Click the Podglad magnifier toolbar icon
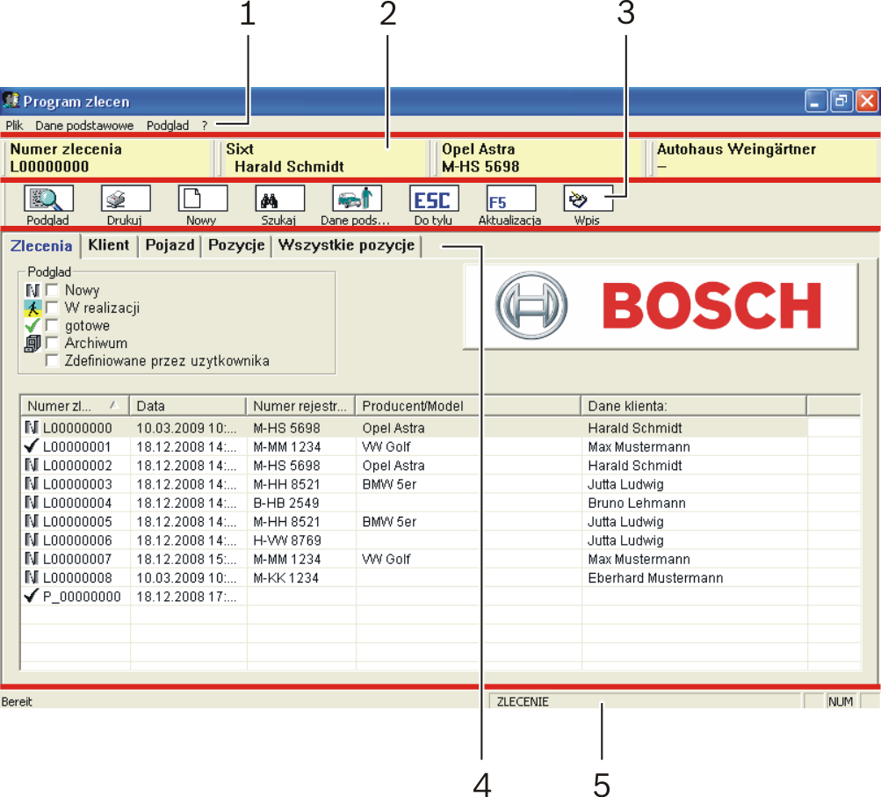 [x=48, y=199]
